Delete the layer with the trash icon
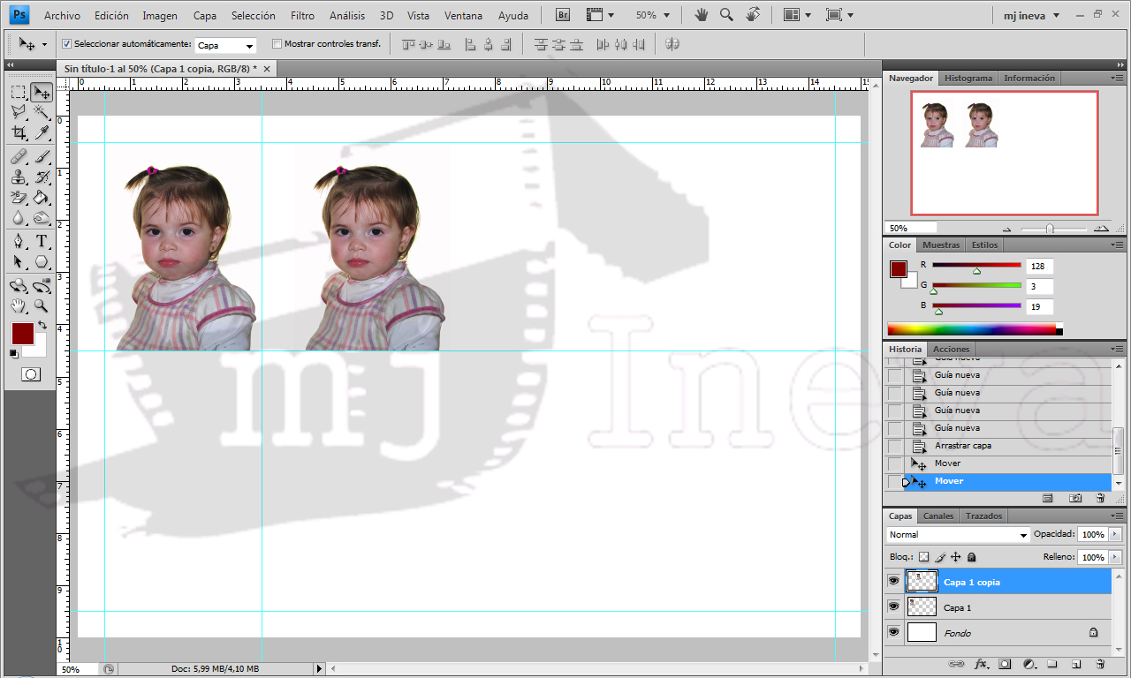The width and height of the screenshot is (1131, 678). click(x=1100, y=663)
